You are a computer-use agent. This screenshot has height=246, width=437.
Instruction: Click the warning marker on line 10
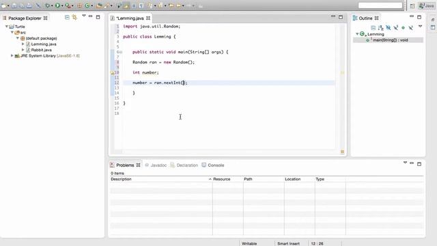[x=112, y=73]
